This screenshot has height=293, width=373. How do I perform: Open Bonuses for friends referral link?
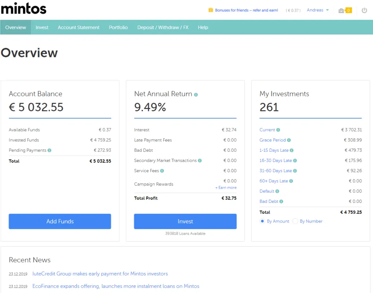coord(247,10)
